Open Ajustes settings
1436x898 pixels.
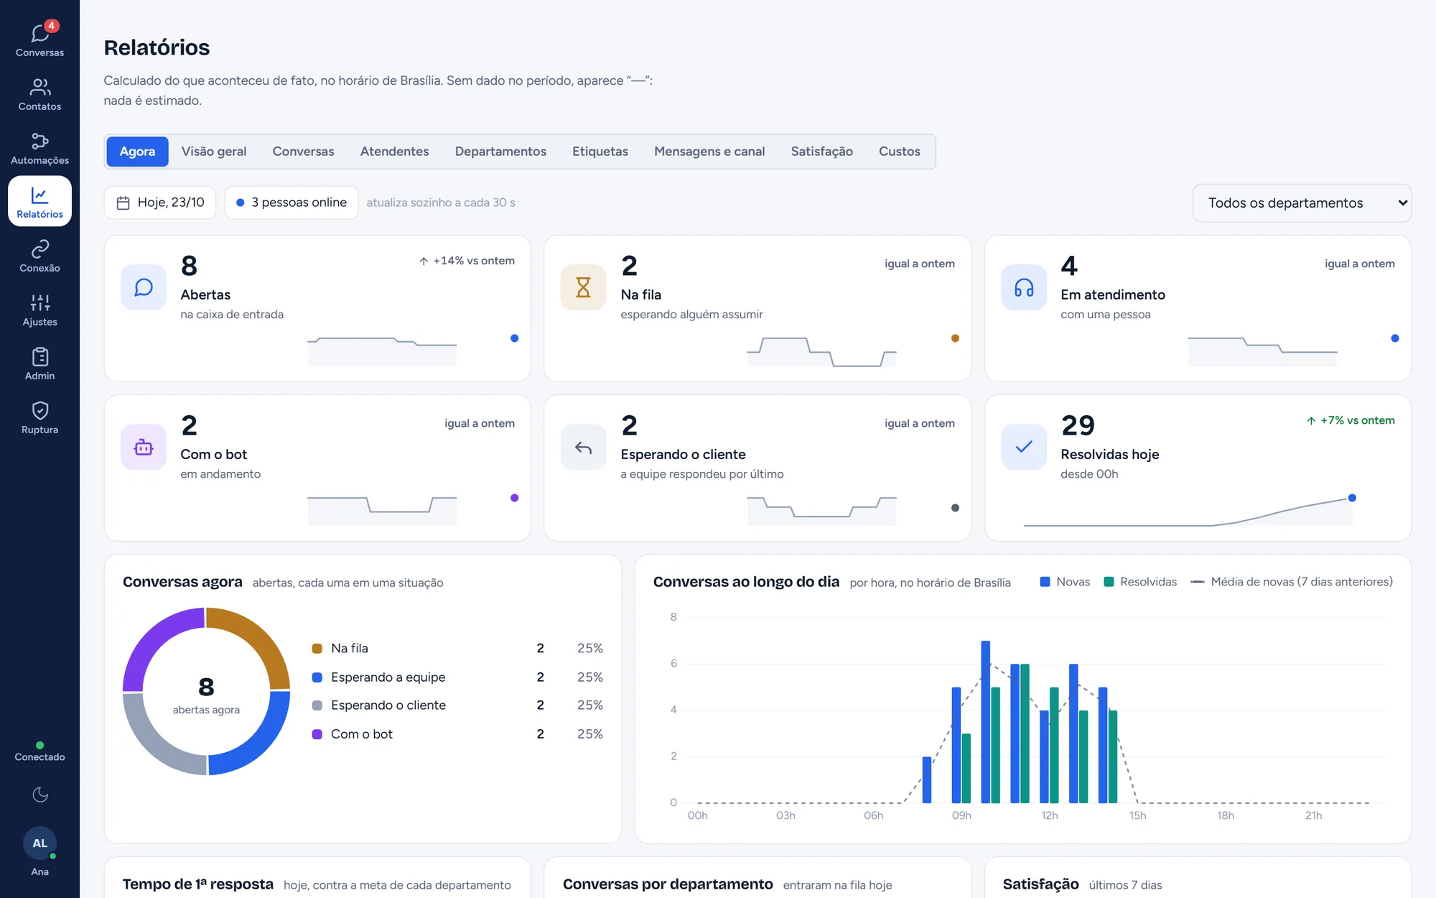click(39, 309)
